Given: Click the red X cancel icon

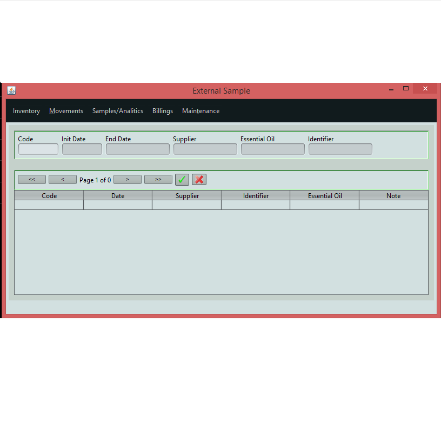Looking at the screenshot, I should [x=199, y=180].
